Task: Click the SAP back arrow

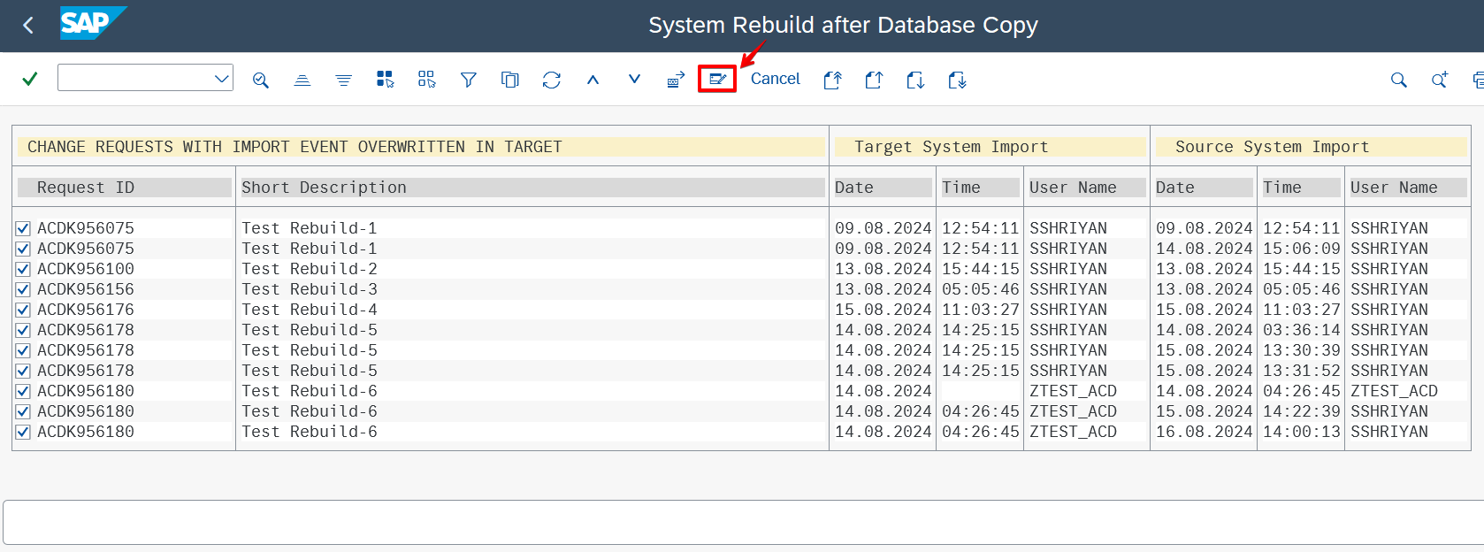Action: click(x=28, y=26)
